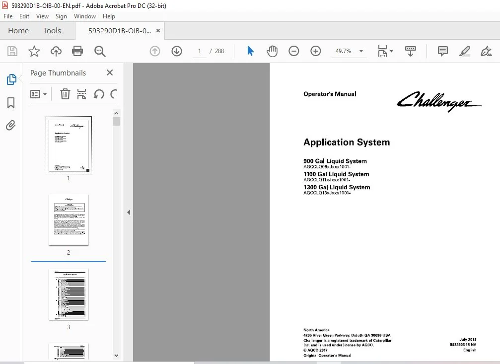Go to previous page with the up arrow
Screen dimensions: 500x364
pos(155,51)
